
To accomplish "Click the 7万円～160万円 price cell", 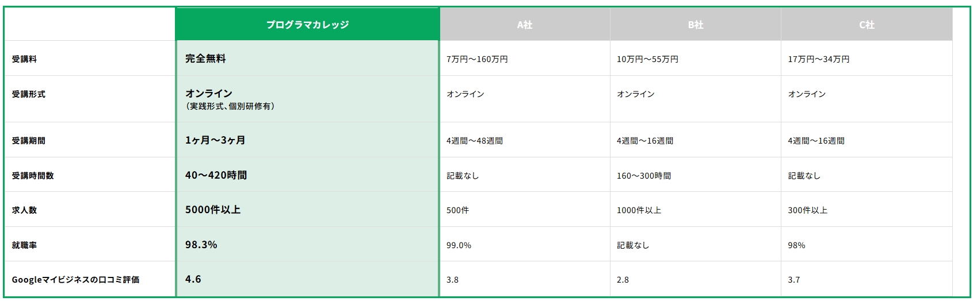I will (477, 59).
